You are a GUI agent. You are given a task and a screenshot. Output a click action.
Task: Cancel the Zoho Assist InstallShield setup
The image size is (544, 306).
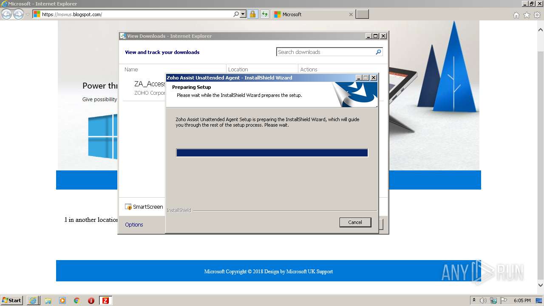click(355, 222)
